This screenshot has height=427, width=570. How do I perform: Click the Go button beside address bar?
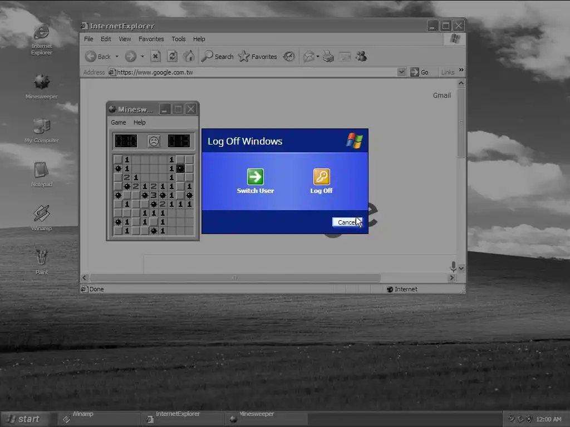[x=420, y=72]
